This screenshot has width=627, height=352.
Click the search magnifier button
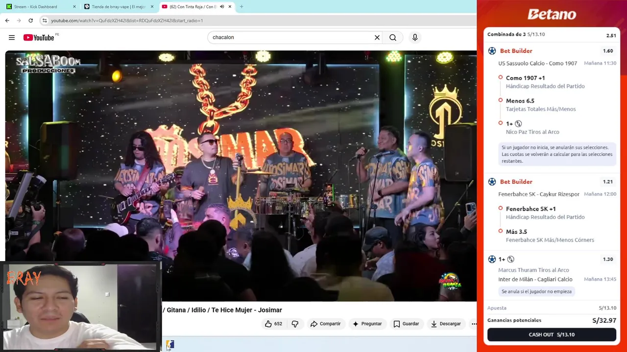point(393,37)
